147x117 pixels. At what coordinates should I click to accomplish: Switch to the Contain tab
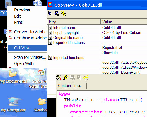(x=64, y=86)
